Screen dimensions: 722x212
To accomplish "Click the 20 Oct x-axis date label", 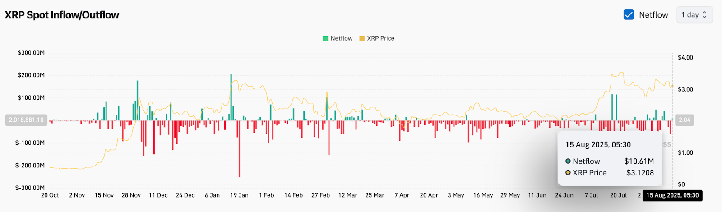I will point(50,195).
